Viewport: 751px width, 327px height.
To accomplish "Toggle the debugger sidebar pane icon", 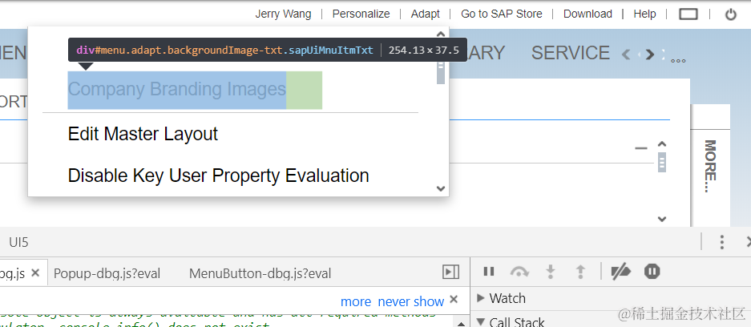I will click(x=450, y=272).
